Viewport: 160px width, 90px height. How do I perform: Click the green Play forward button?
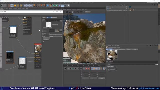pyautogui.click(x=73, y=68)
